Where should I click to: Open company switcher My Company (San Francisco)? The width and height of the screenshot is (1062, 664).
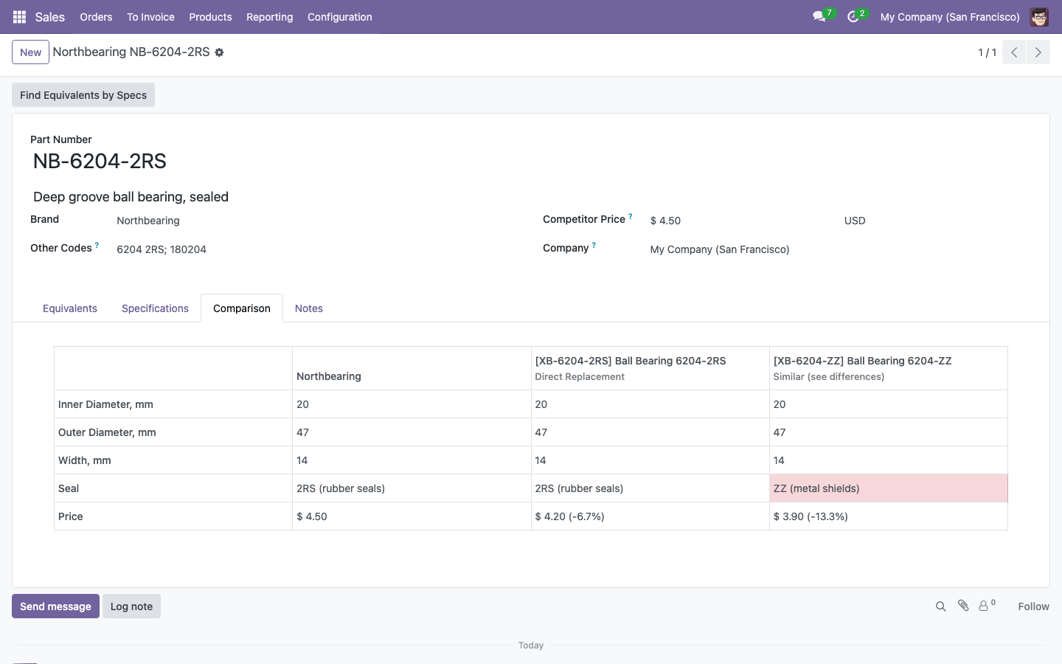pyautogui.click(x=950, y=17)
